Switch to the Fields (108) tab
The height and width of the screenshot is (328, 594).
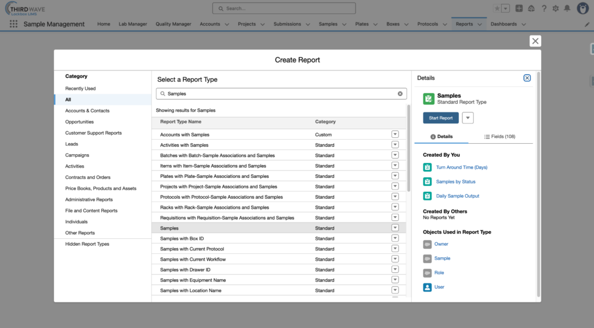pyautogui.click(x=499, y=137)
